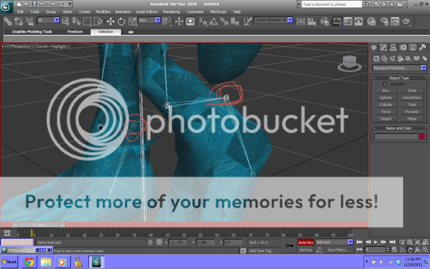Screen dimensions: 430x269
Task: Click the Mirror tool
Action: click(x=301, y=21)
